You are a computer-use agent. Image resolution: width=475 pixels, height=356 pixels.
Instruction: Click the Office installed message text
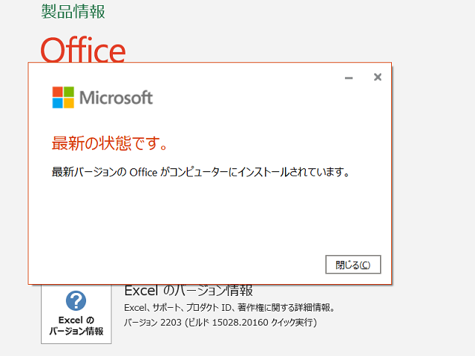pyautogui.click(x=200, y=172)
